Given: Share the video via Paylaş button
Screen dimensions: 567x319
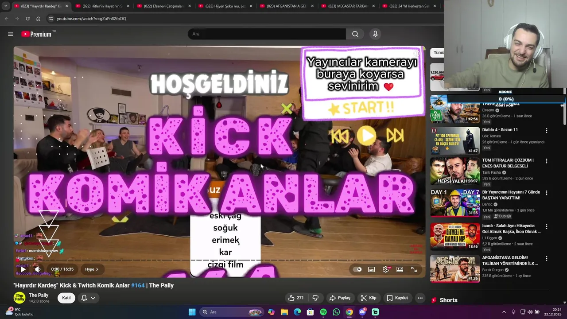Looking at the screenshot, I should (340, 298).
